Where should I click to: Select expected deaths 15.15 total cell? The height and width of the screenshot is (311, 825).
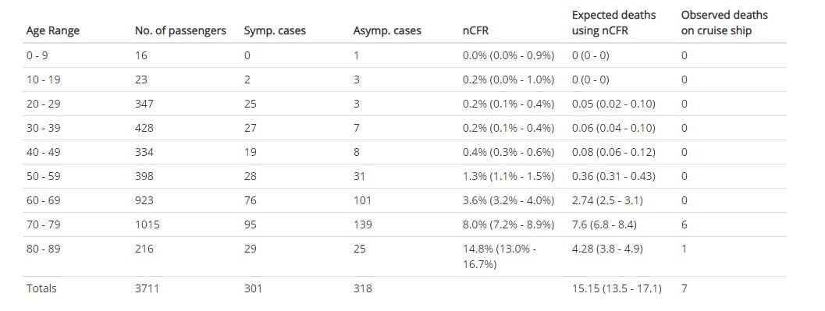[617, 288]
